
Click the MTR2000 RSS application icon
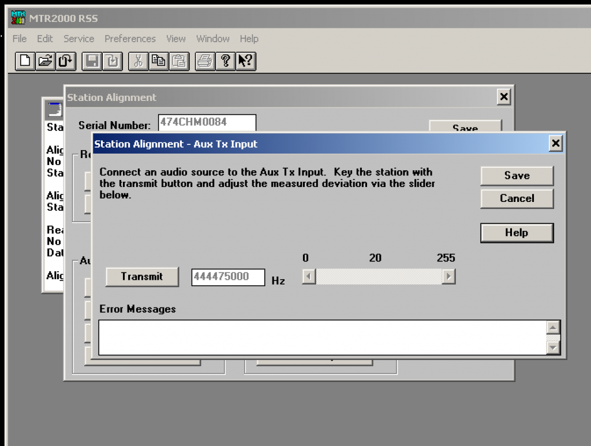(x=18, y=18)
